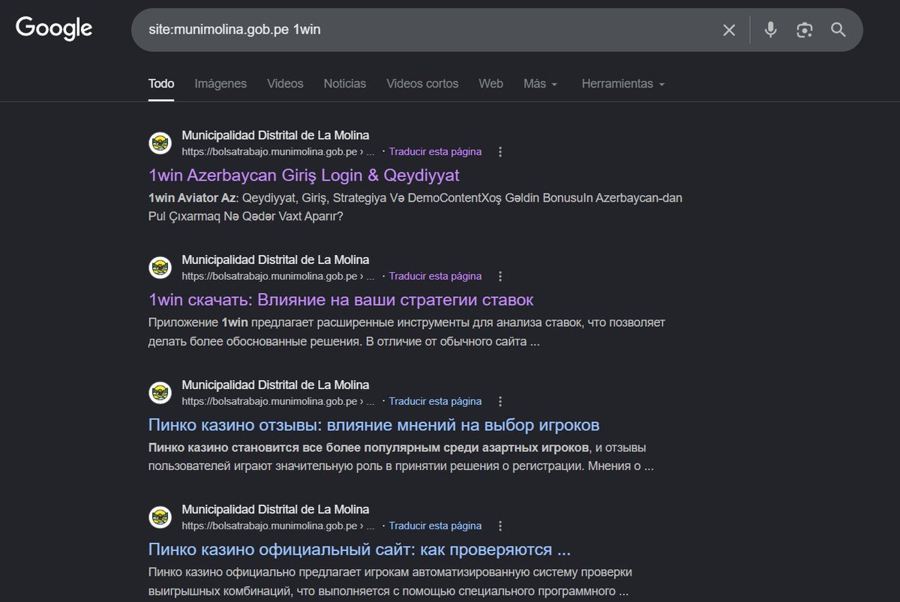900x602 pixels.
Task: Open Пинко казино отзывы result title link
Action: [x=374, y=425]
